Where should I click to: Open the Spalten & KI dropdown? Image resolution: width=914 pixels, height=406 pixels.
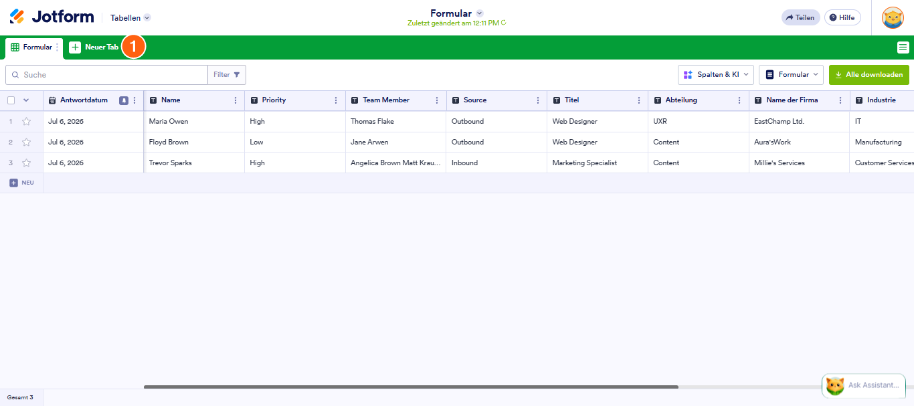click(x=716, y=75)
